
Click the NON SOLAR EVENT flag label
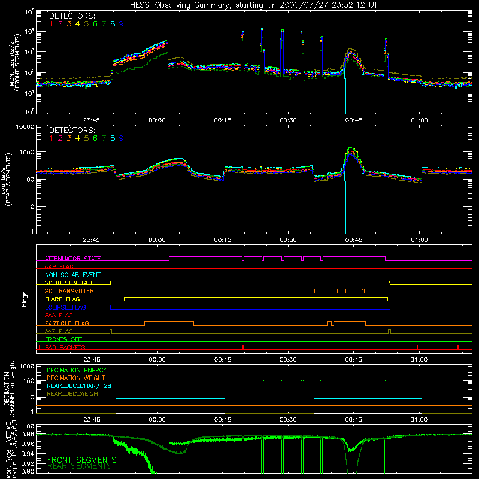pos(72,275)
